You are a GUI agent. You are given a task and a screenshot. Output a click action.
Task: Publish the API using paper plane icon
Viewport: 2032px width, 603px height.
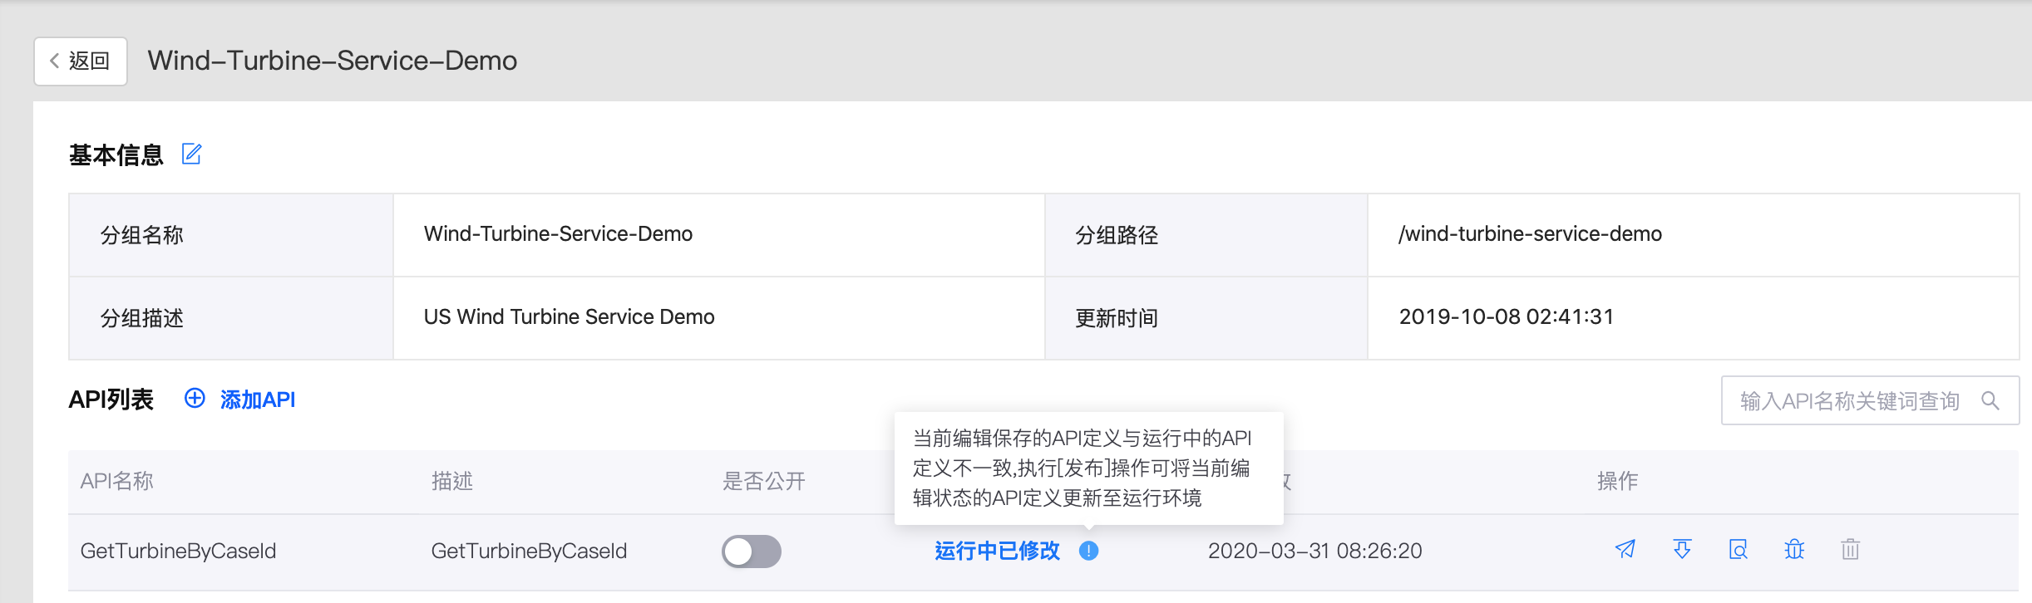[x=1625, y=550]
